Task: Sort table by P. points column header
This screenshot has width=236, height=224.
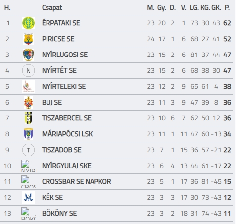Action: coord(227,7)
